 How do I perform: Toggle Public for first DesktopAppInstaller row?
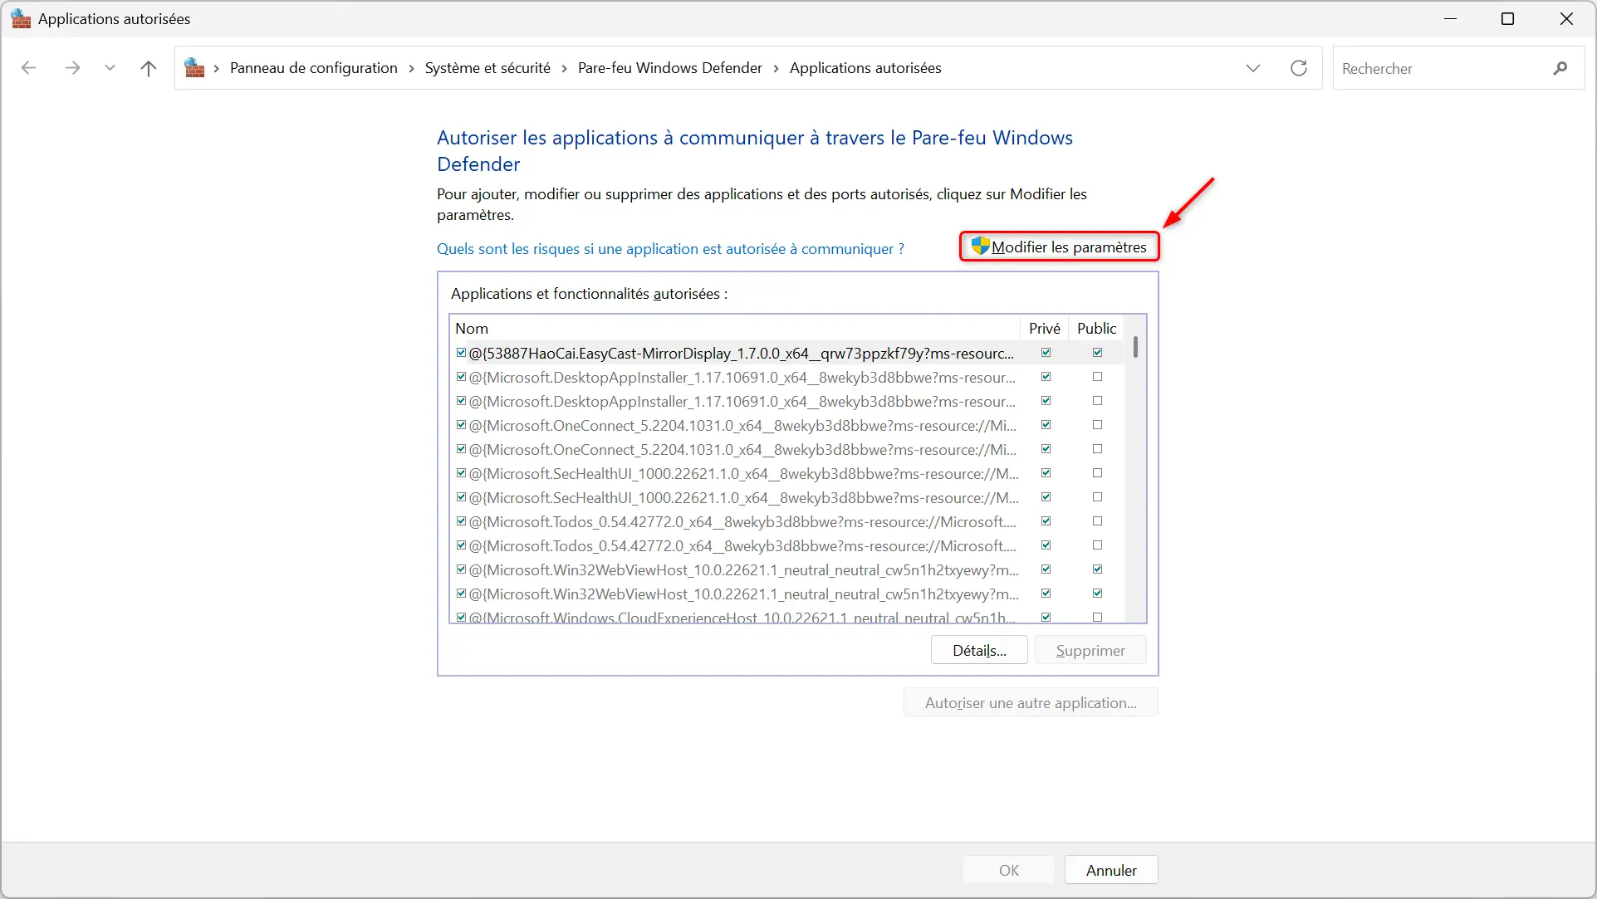click(1097, 377)
